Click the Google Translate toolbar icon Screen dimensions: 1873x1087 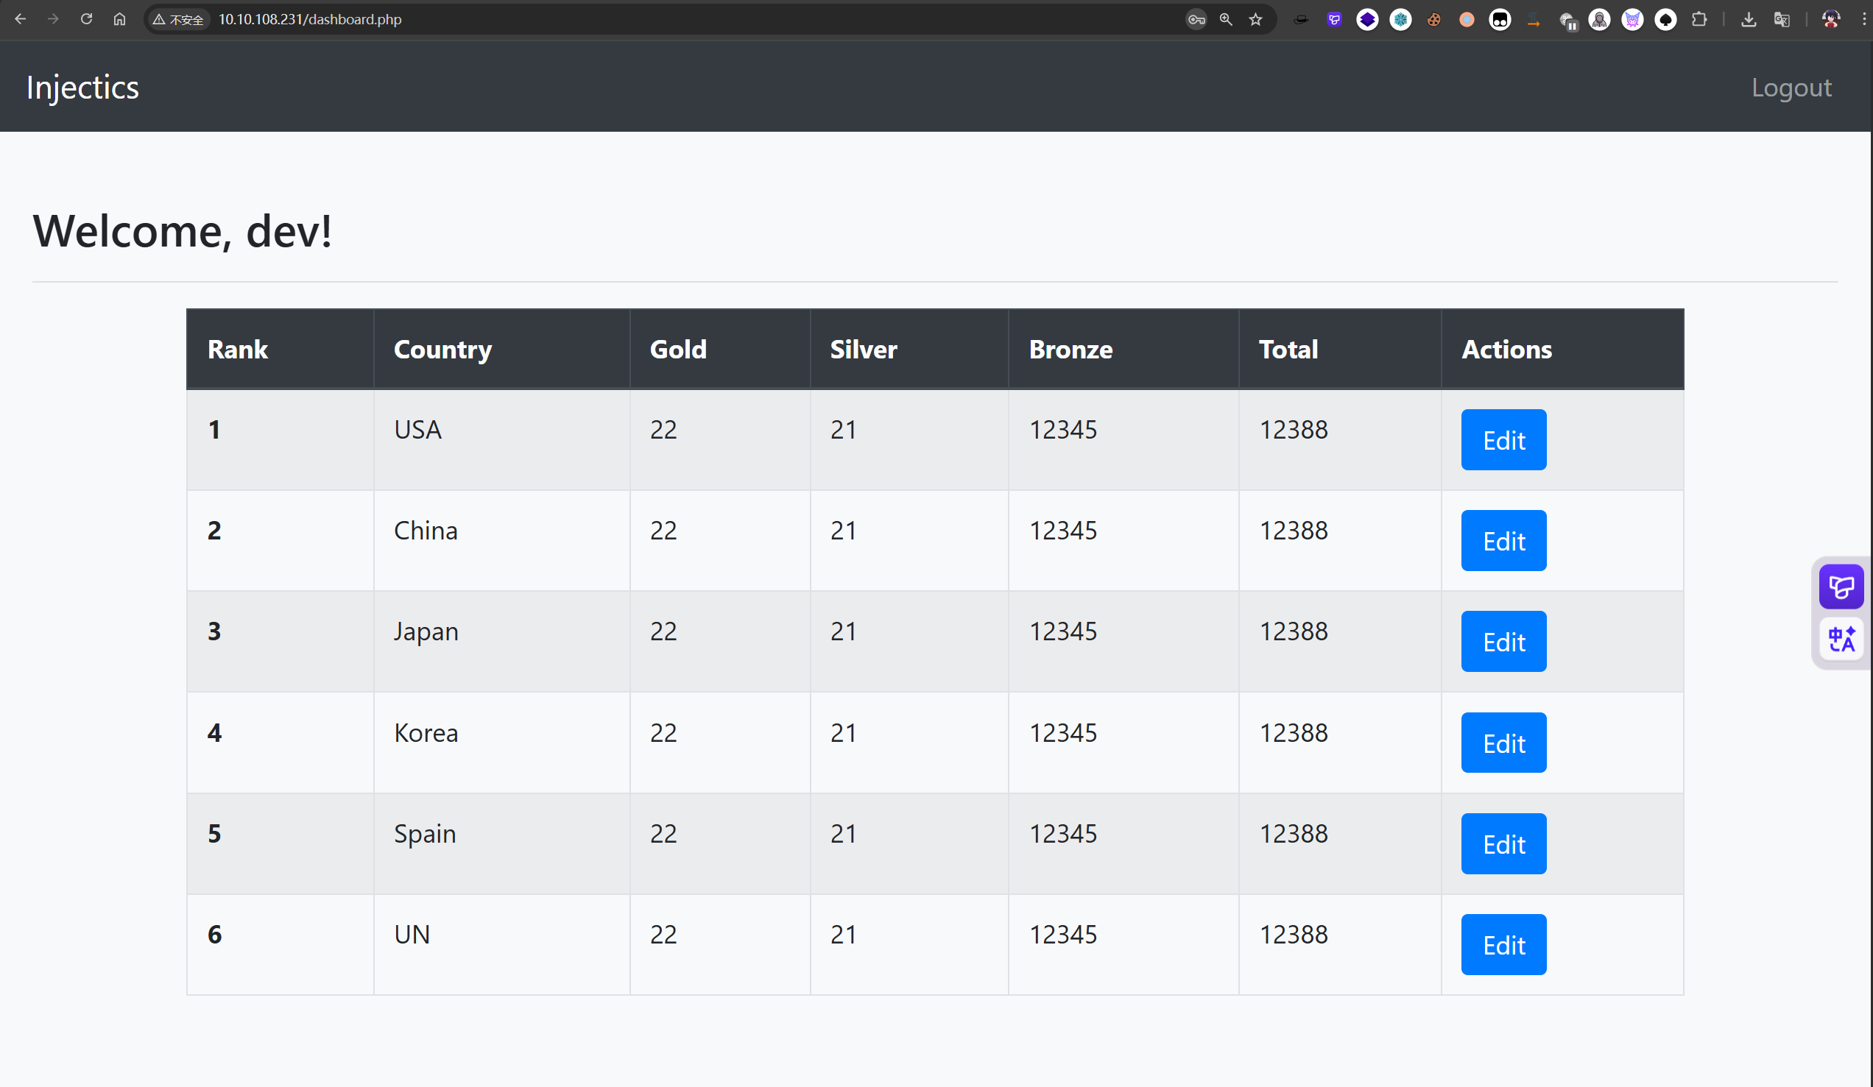[x=1782, y=20]
